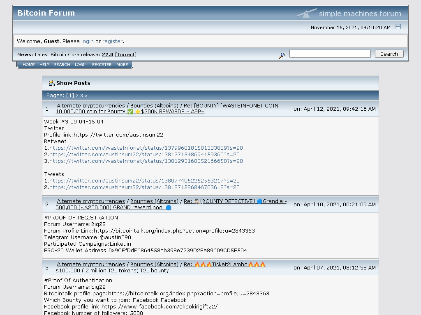This screenshot has width=421, height=315.
Task: Click the 'Week #3 09.04-15.04' text
Action: click(x=74, y=121)
